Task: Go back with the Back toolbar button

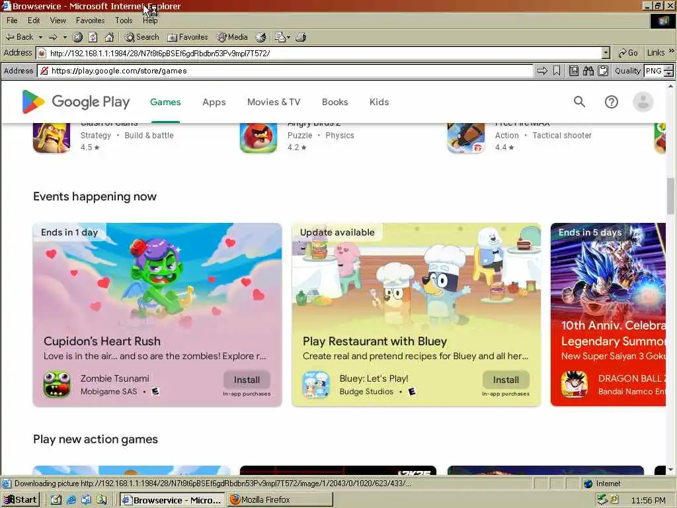Action: 19,37
